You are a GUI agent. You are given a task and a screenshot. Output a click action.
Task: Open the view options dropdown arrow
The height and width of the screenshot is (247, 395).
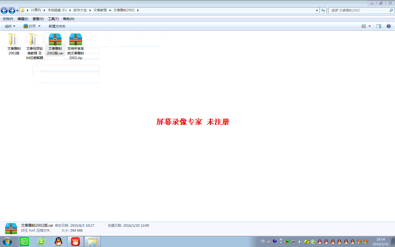point(369,26)
